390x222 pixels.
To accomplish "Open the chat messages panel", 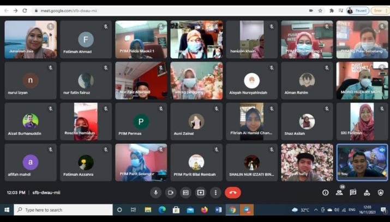I will [x=353, y=193].
